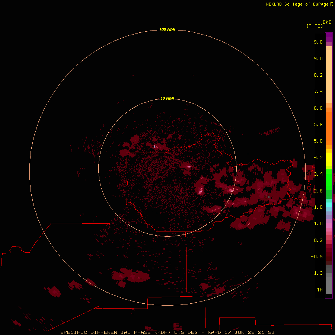Click the 9.0 value on color scale

(x=318, y=58)
